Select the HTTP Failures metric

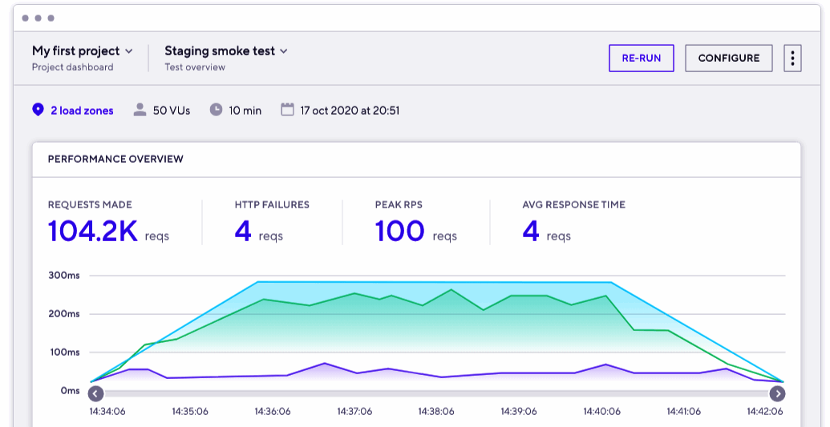[271, 222]
